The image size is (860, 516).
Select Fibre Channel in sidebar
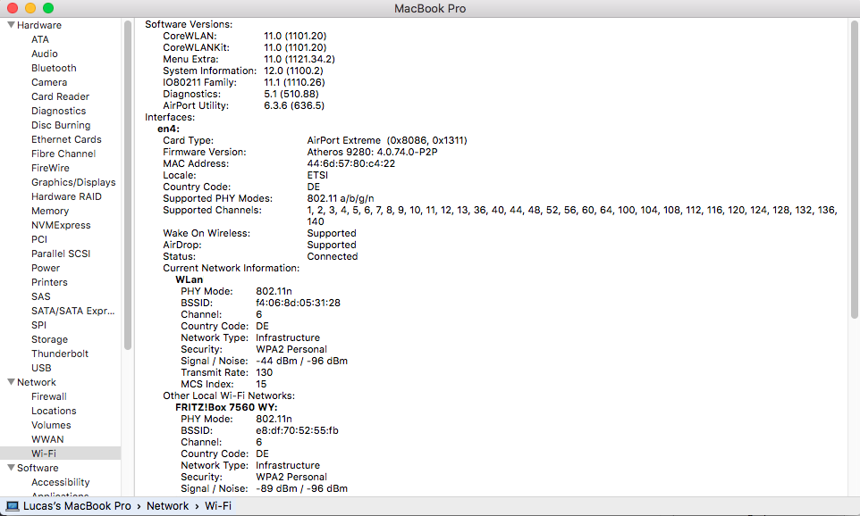point(63,154)
